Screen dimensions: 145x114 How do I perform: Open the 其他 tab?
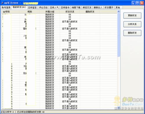point(118,7)
